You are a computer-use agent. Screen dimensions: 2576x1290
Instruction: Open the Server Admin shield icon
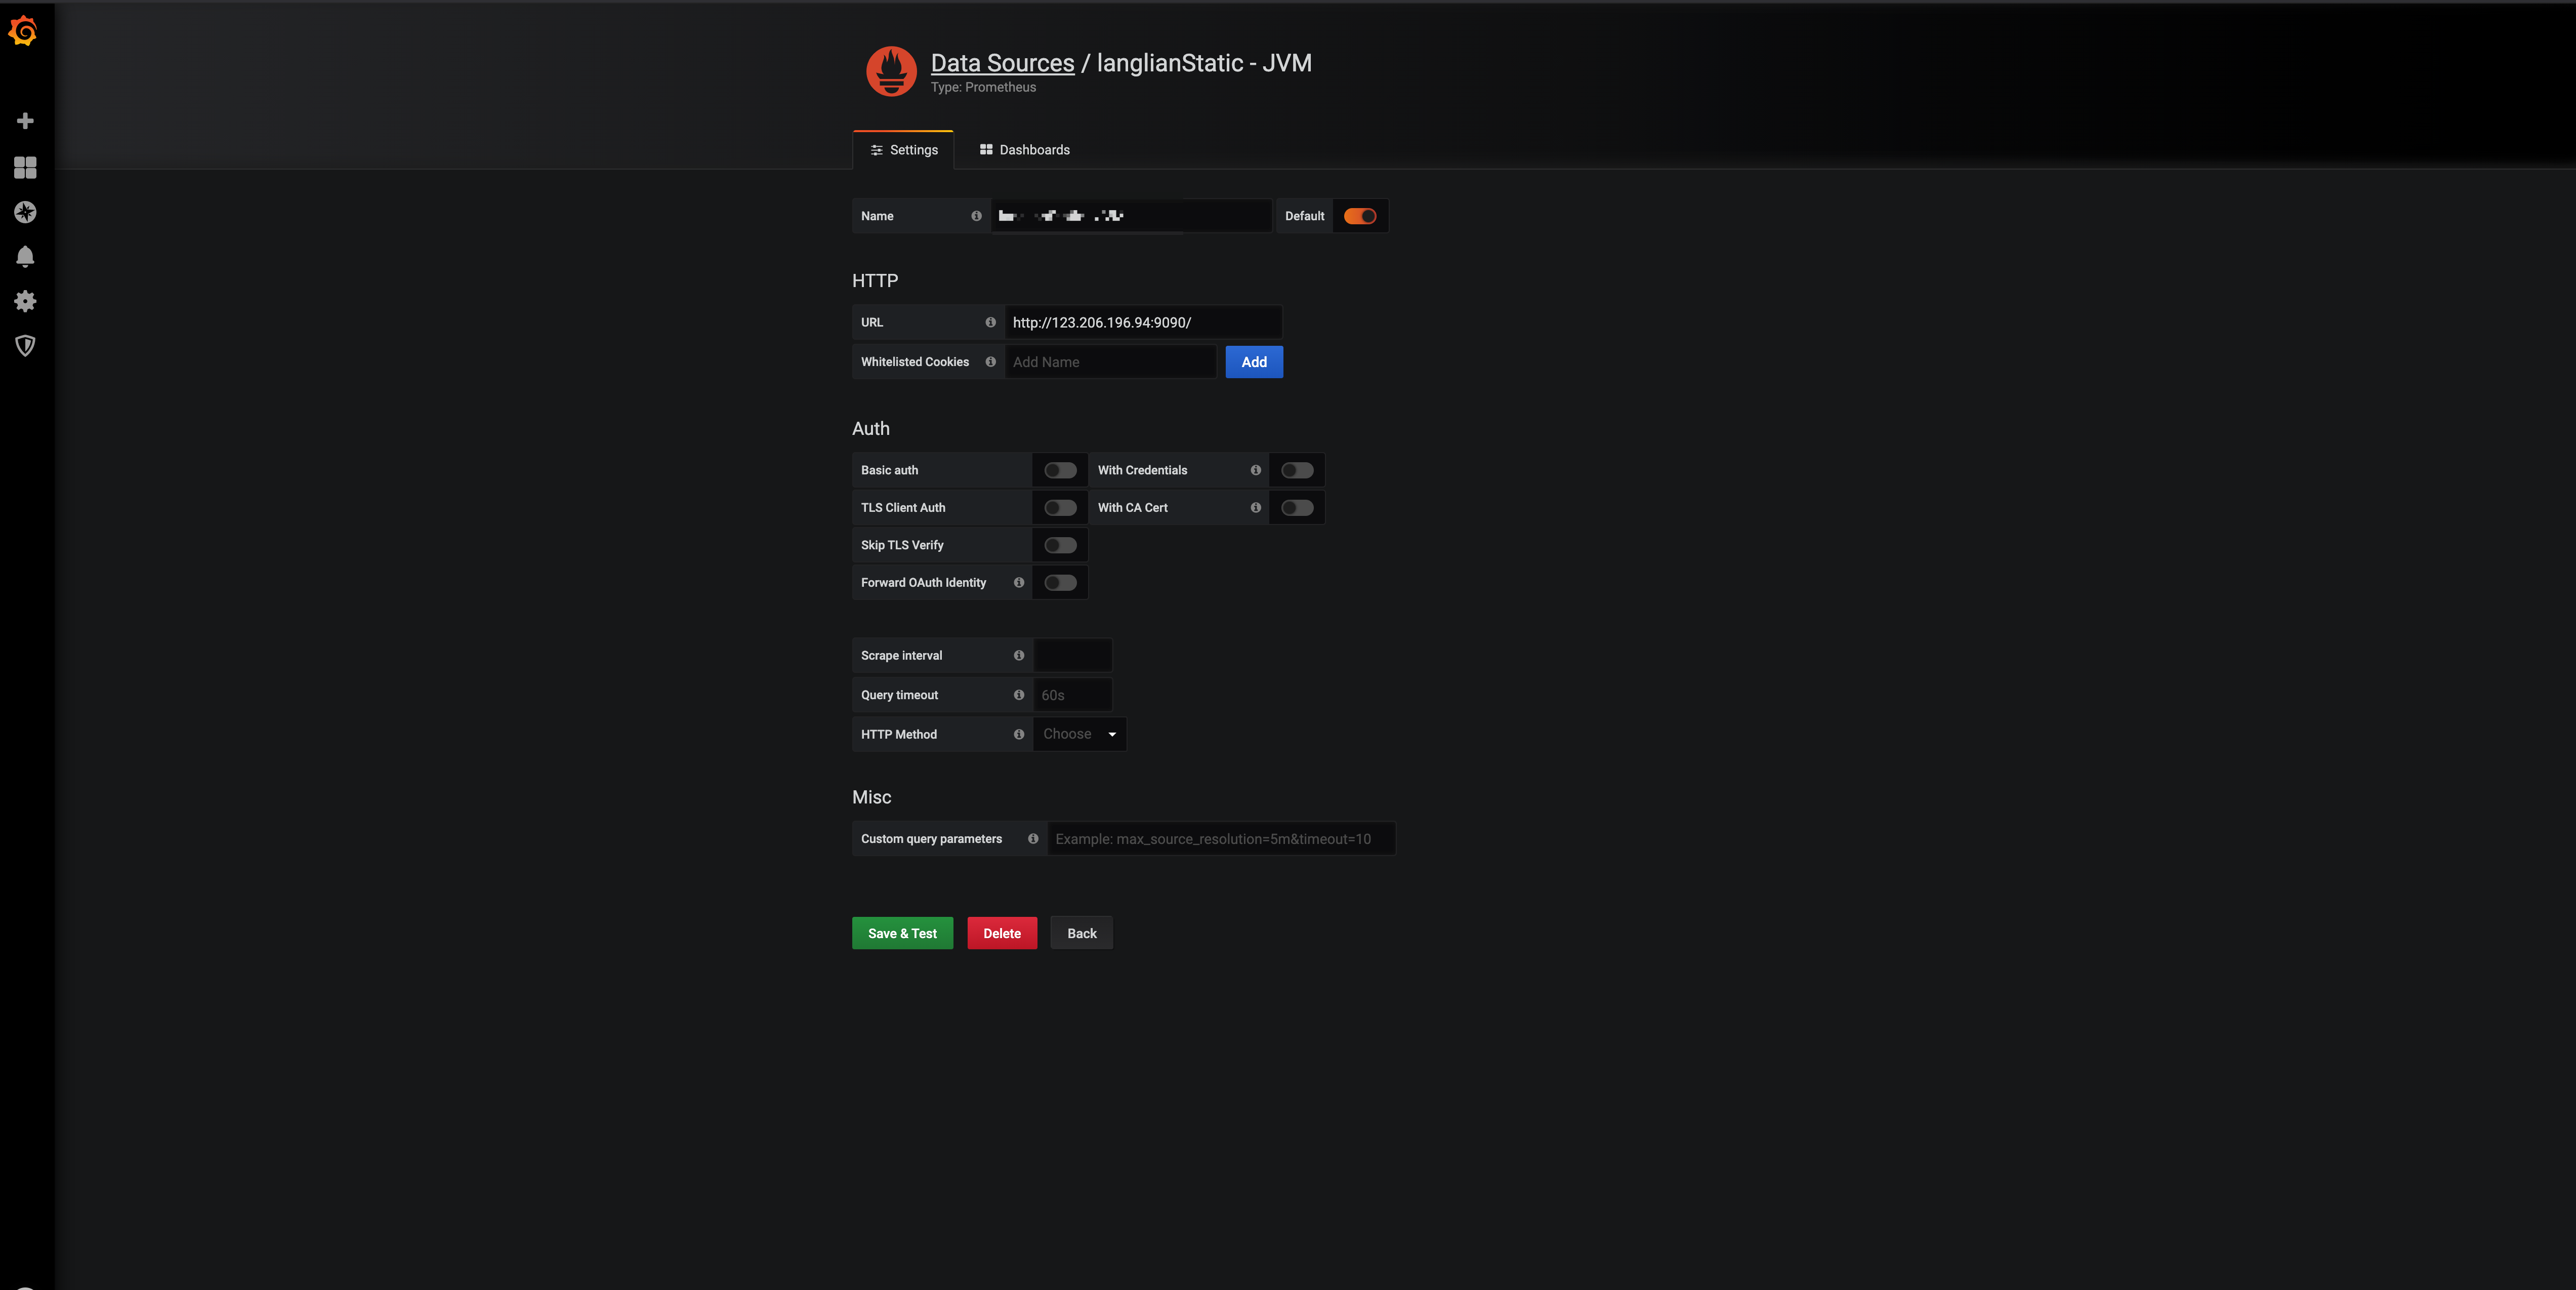[25, 346]
